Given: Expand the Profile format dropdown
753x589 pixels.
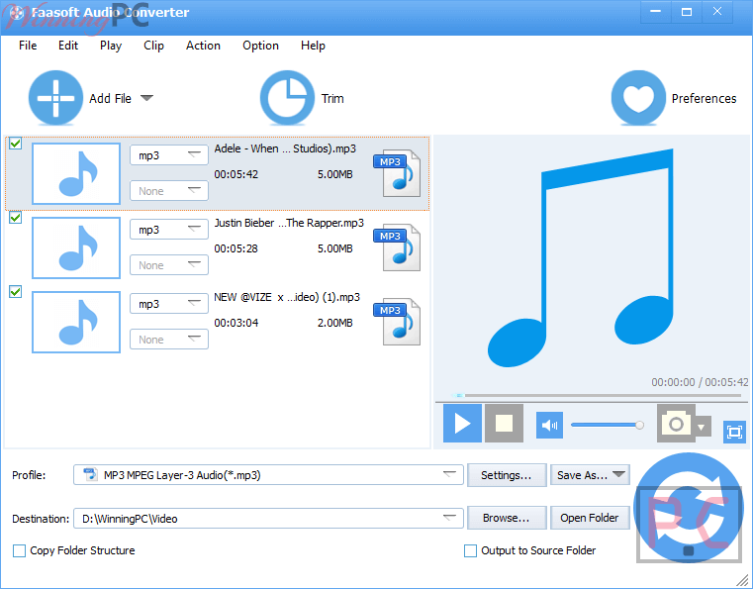Looking at the screenshot, I should tap(449, 474).
